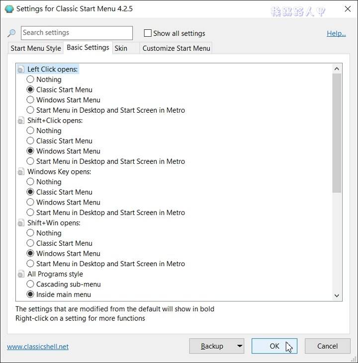Open the Help link
The image size is (358, 363).
[337, 33]
